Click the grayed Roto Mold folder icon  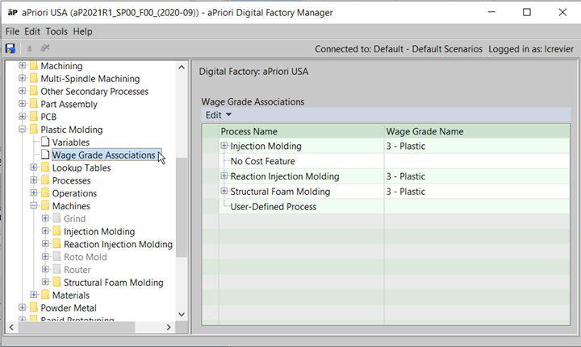point(56,257)
